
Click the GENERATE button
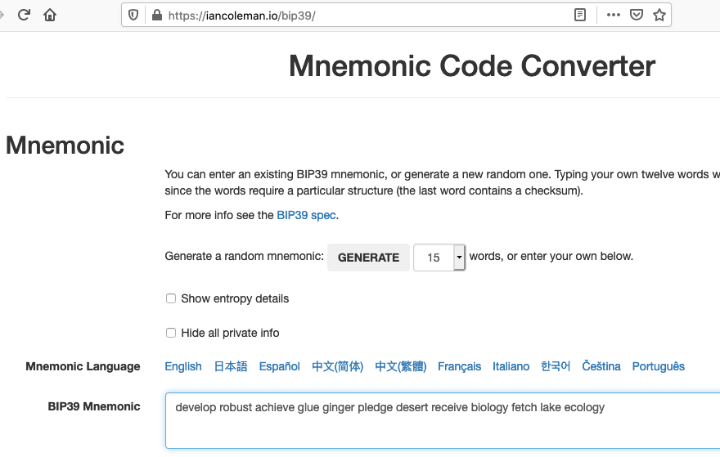tap(368, 258)
